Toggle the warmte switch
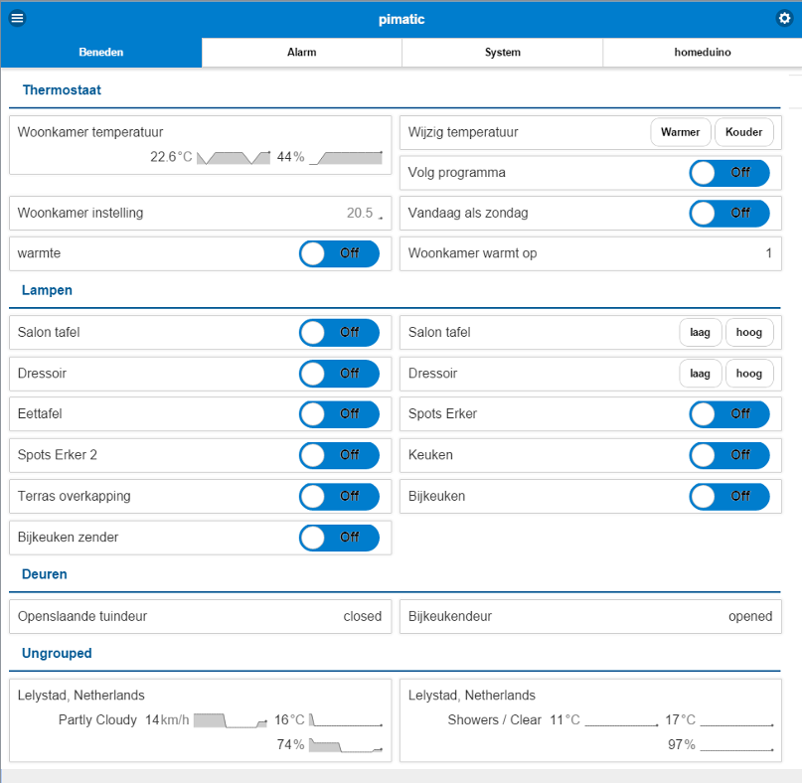This screenshot has height=783, width=802. (339, 253)
